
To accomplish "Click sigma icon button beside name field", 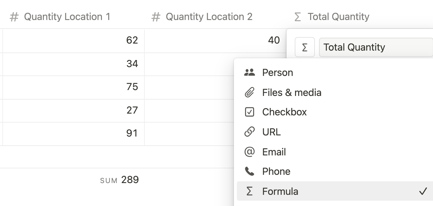I will 305,47.
